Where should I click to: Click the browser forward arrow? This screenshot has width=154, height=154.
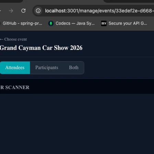click(x=11, y=11)
